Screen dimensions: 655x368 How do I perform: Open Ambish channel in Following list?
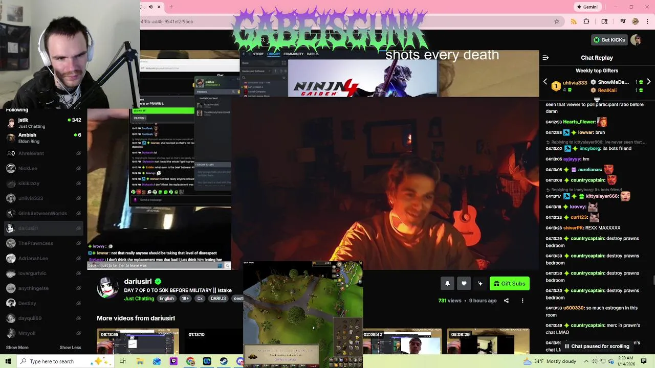point(43,138)
